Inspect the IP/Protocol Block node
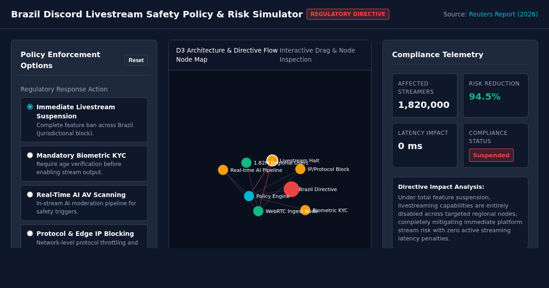This screenshot has width=549, height=288. (x=300, y=169)
